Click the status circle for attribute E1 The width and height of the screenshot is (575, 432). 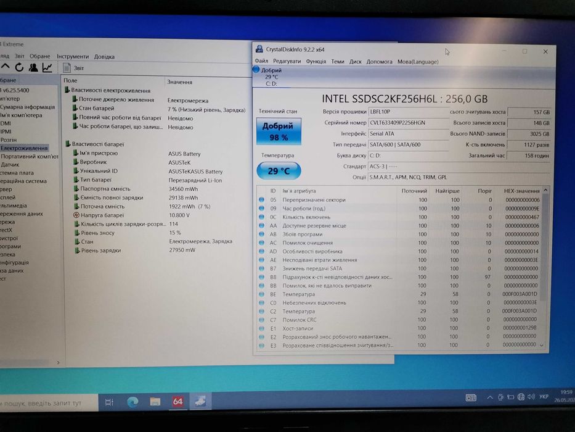click(261, 328)
